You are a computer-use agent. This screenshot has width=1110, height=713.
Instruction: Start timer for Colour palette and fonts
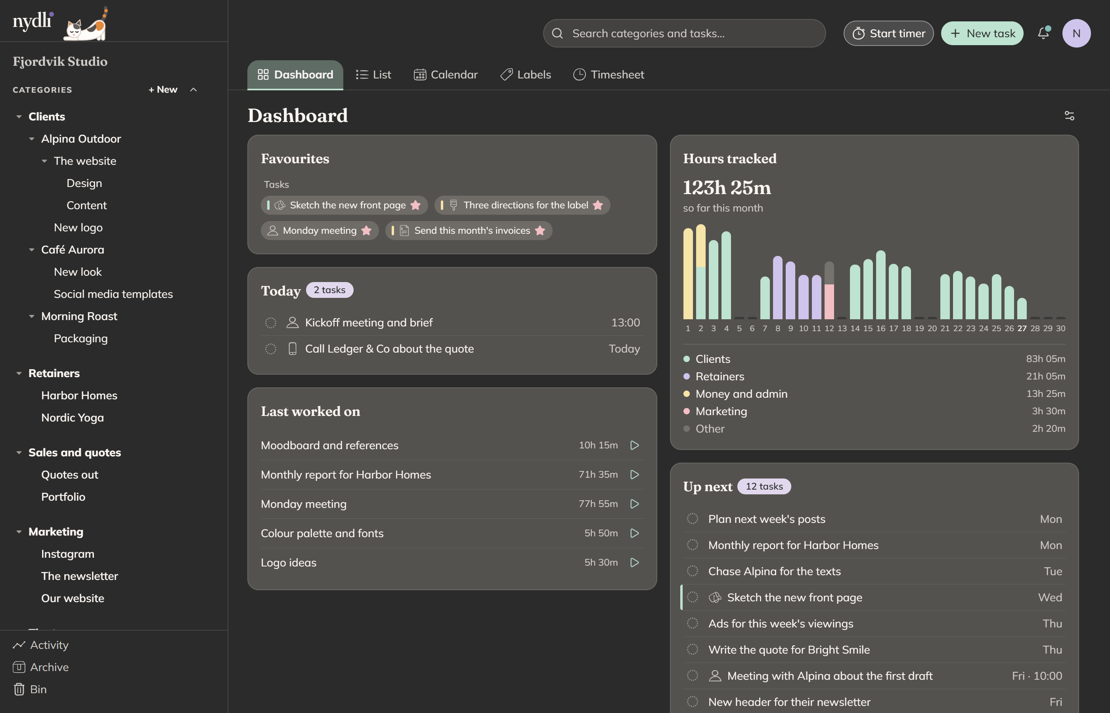635,533
